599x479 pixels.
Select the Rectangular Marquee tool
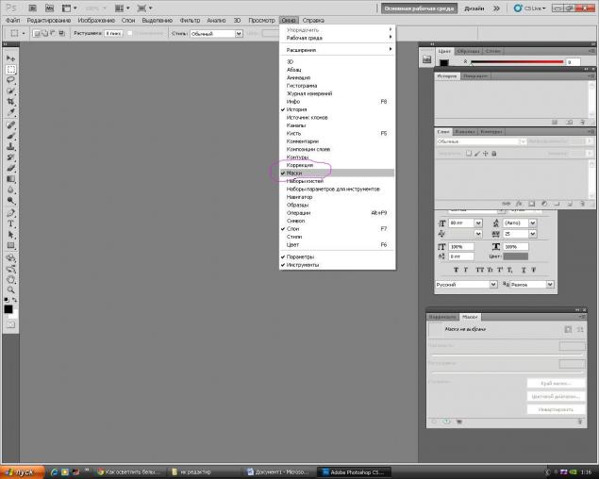click(x=10, y=69)
